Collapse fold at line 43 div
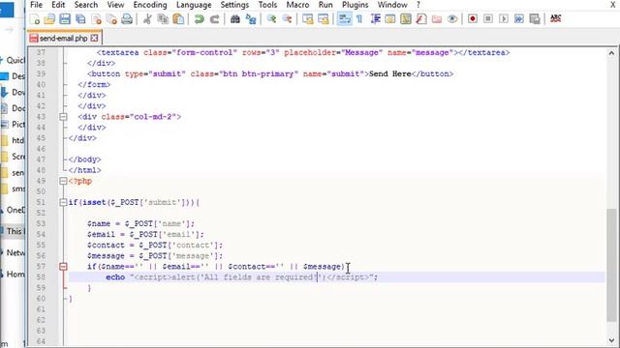The image size is (620, 348). (x=63, y=117)
